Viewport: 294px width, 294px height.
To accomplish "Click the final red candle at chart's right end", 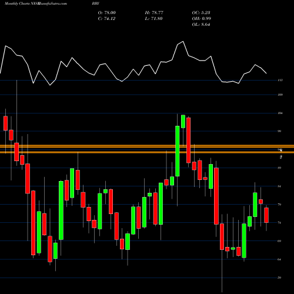I will pos(266,215).
